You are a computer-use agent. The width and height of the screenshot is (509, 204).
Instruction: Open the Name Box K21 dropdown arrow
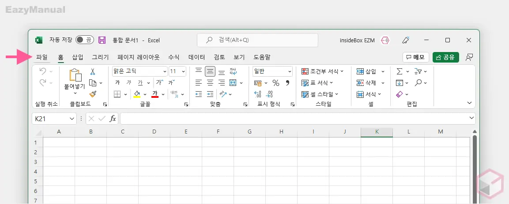coord(72,119)
